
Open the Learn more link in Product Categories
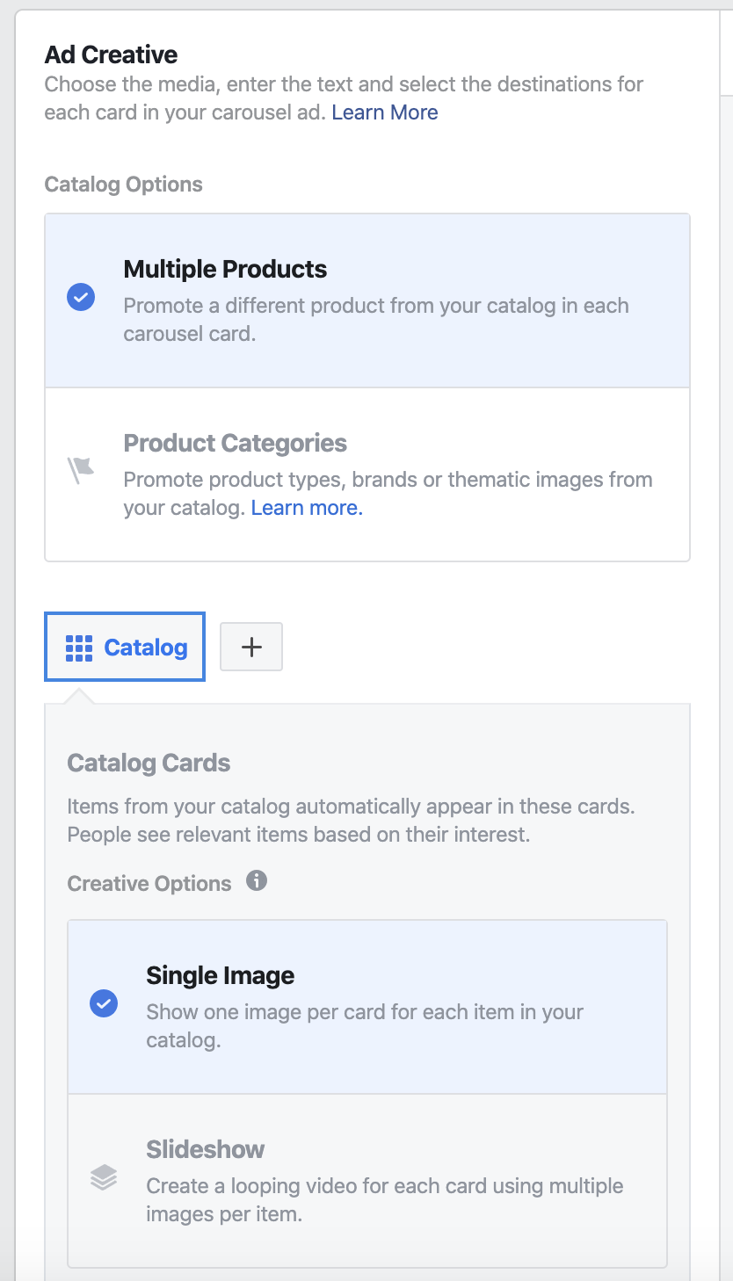pyautogui.click(x=307, y=508)
